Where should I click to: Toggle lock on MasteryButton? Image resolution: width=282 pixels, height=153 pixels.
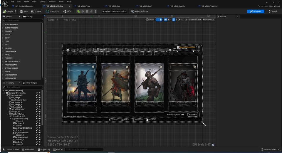(x=37, y=114)
